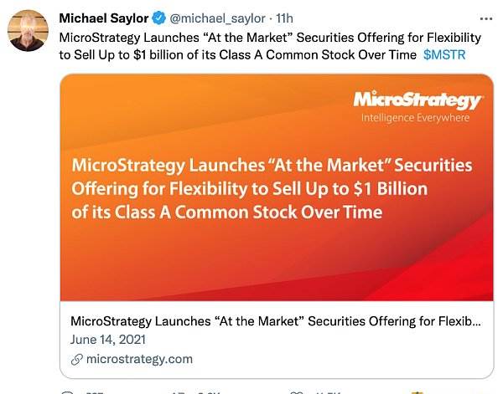Click the blue verified badge

coord(158,18)
